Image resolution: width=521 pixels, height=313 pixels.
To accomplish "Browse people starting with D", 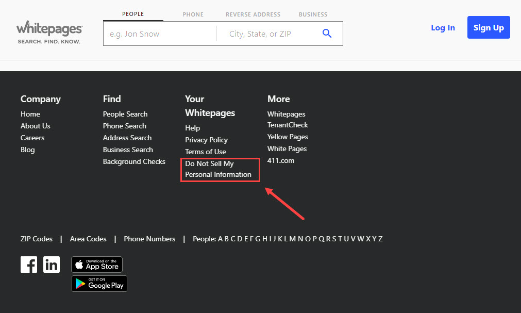I will 240,239.
